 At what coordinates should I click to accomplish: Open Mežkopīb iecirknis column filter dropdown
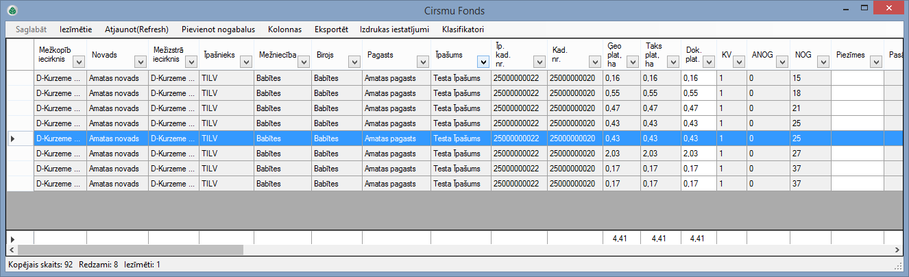pos(78,62)
